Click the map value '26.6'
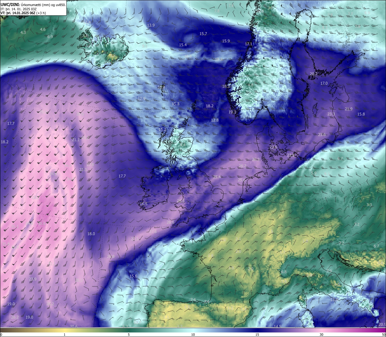This screenshot has width=386, height=337. pyautogui.click(x=170, y=222)
